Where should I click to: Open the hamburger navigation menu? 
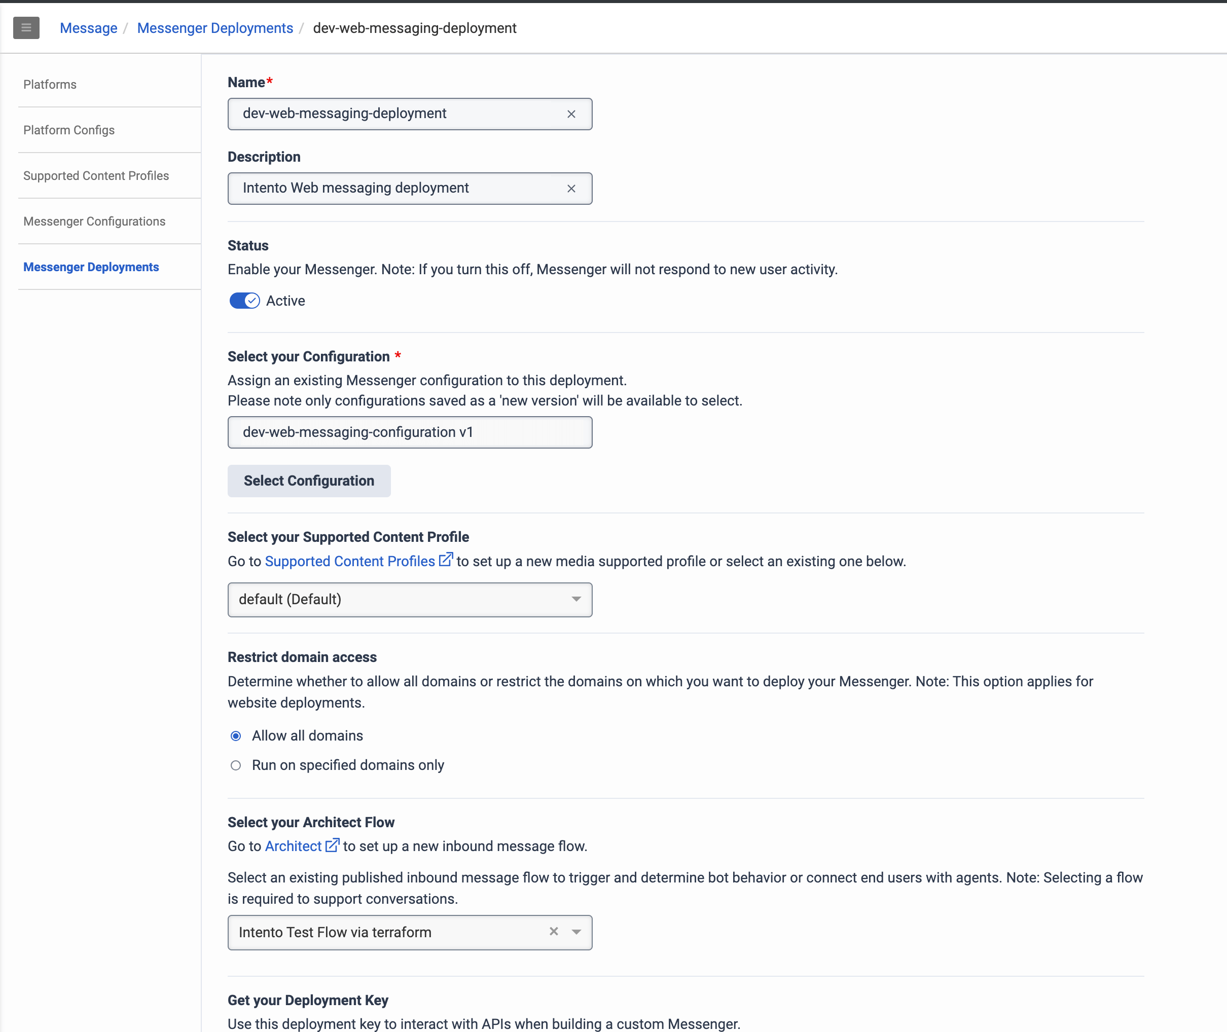[26, 27]
